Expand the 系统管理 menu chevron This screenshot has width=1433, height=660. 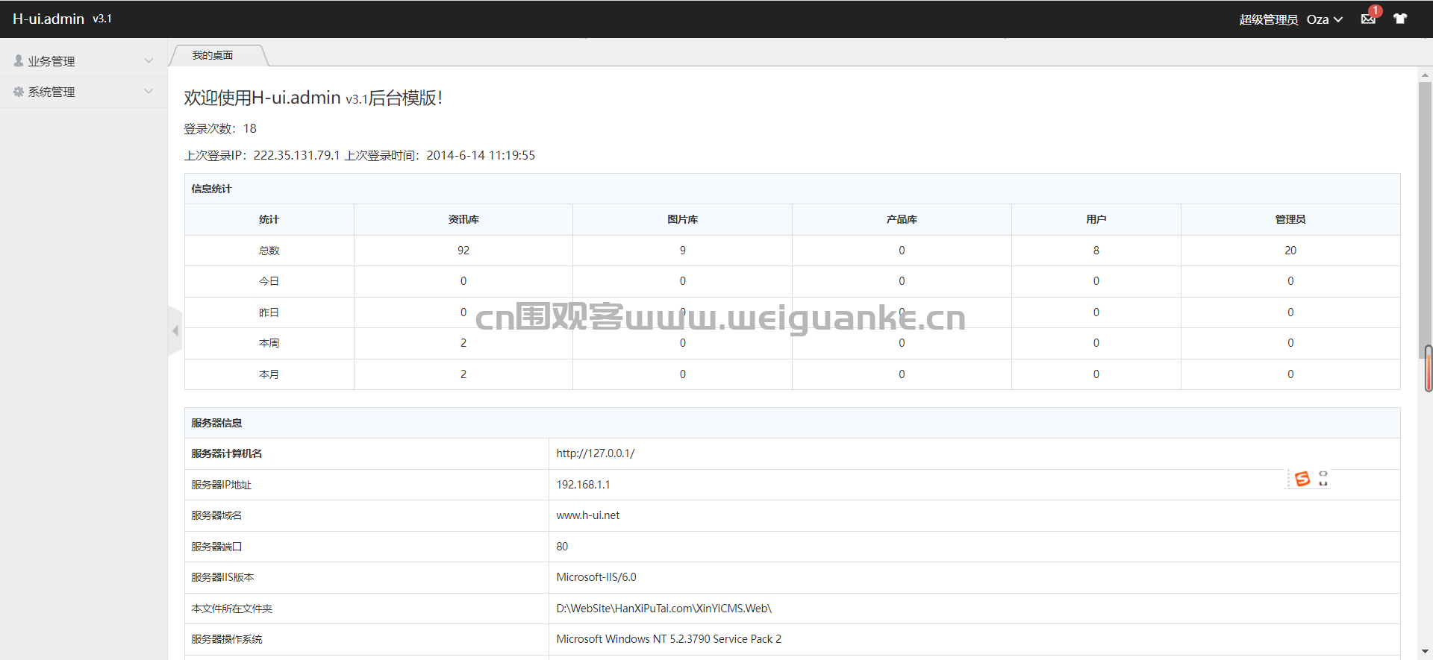click(x=149, y=91)
